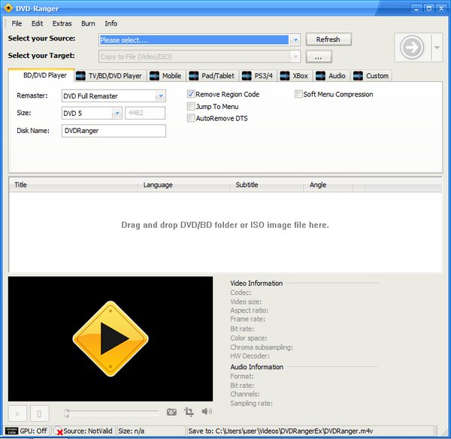
Task: Click the Source NotValid error icon
Action: click(59, 431)
